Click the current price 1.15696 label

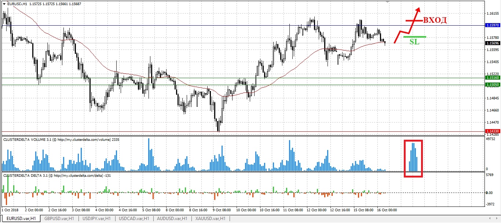[x=492, y=43]
